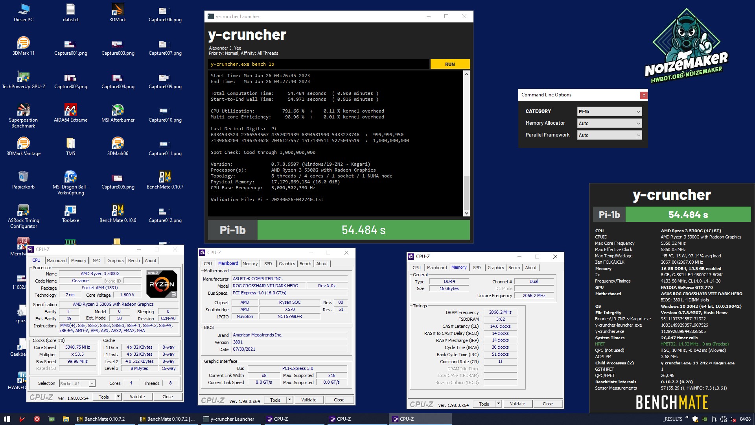The width and height of the screenshot is (755, 425).
Task: Open Superposition Benchmark shortcut
Action: point(24,116)
